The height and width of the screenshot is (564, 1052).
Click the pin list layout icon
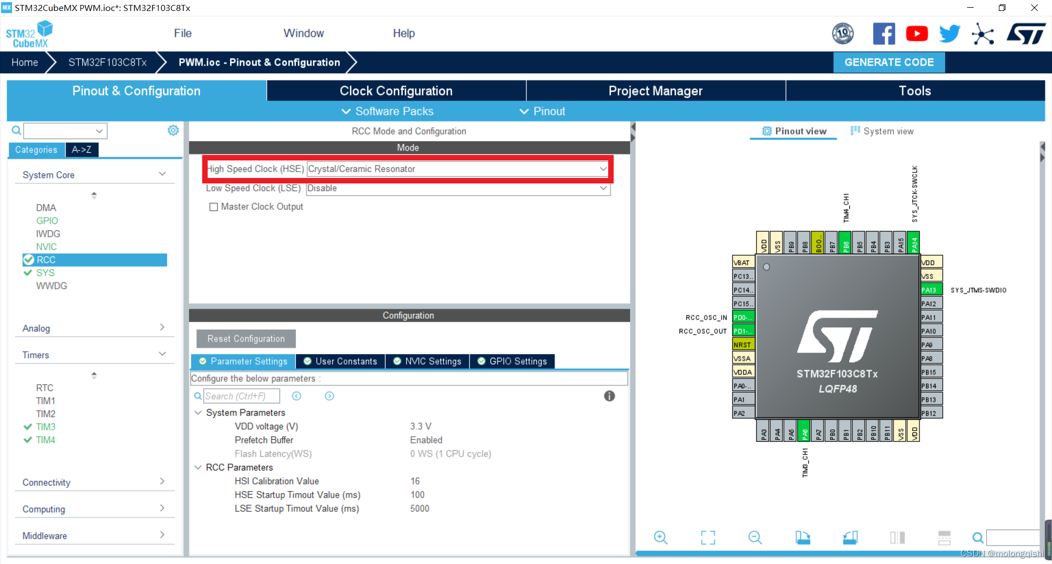tap(945, 538)
